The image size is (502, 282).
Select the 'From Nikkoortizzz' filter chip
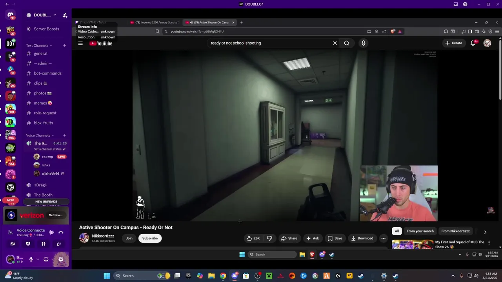coord(455,231)
